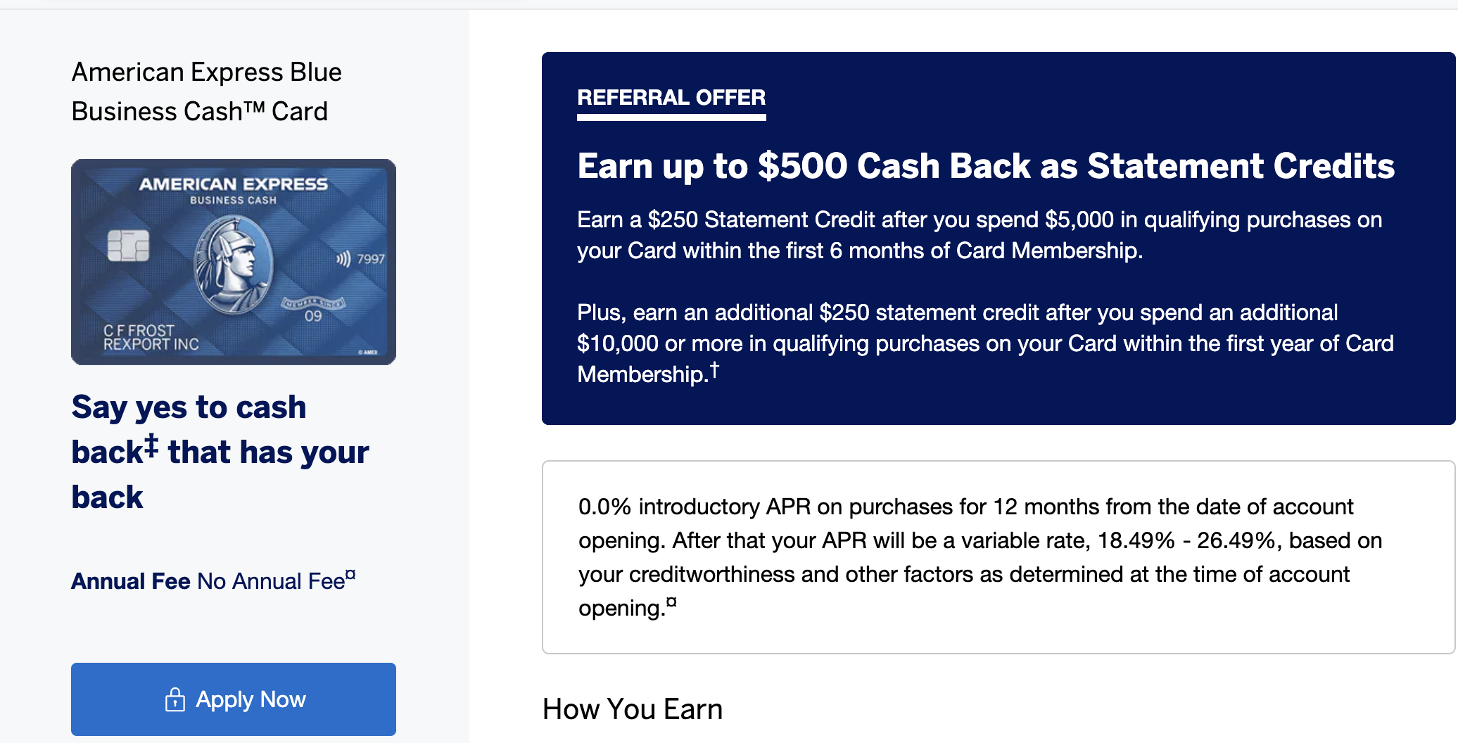Viewport: 1458px width, 743px height.
Task: Click the double-dagger footnote after 'back'
Action: point(151,445)
